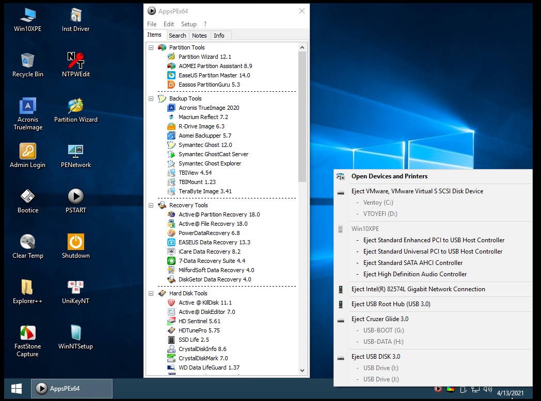Open the File menu in AppsPEx64
This screenshot has width=541, height=401.
click(152, 24)
